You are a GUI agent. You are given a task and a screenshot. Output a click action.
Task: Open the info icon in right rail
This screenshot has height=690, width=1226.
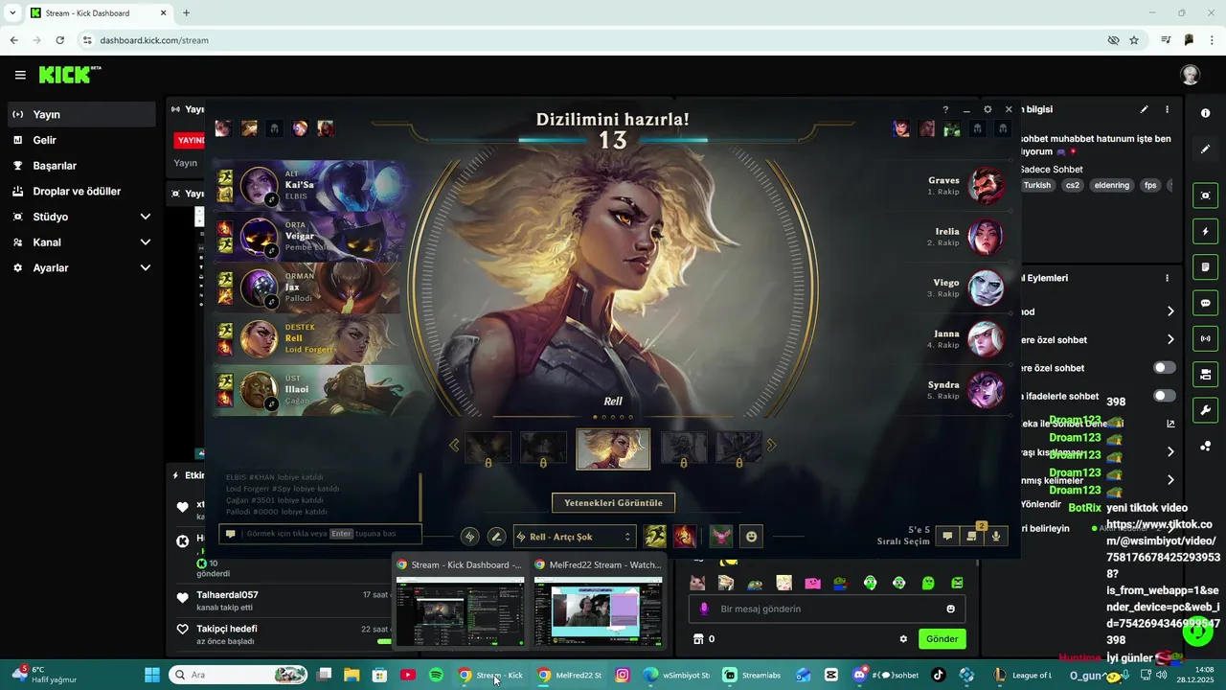tap(1205, 113)
